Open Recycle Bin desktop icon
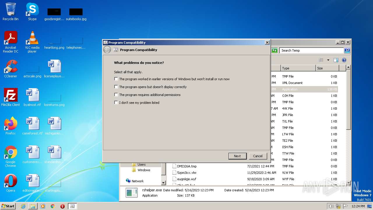This screenshot has height=210, width=373. click(10, 12)
